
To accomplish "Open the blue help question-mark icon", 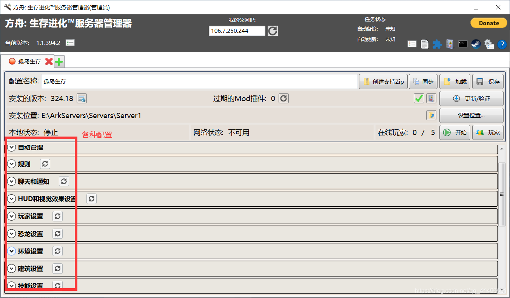I will 502,45.
